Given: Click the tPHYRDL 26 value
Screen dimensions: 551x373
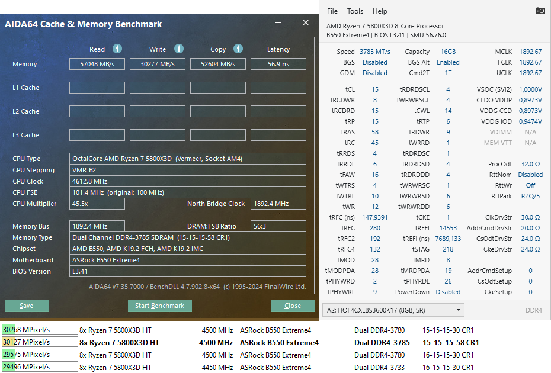Looking at the screenshot, I should 448,281.
